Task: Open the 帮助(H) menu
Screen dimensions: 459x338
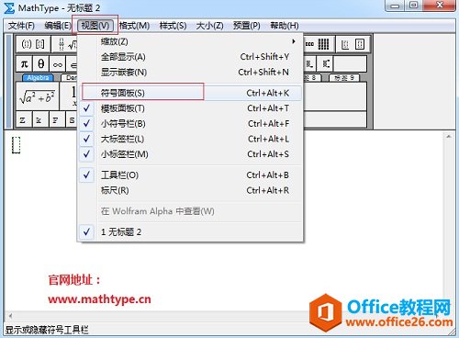Action: (285, 26)
